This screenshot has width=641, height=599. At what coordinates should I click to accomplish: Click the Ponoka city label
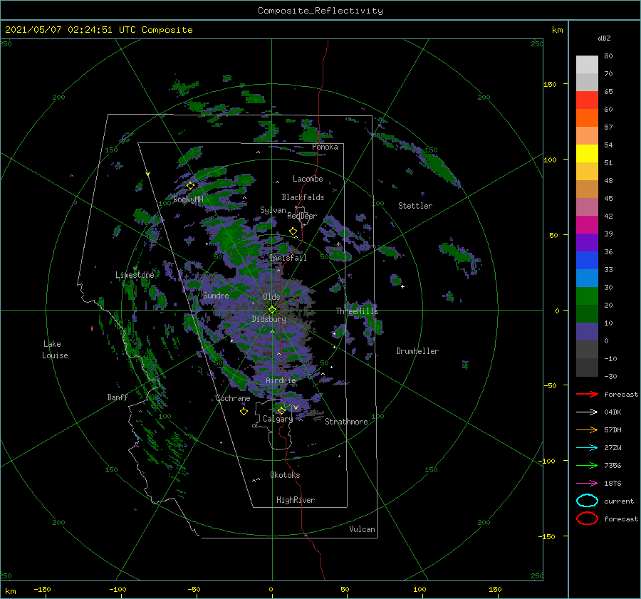325,147
